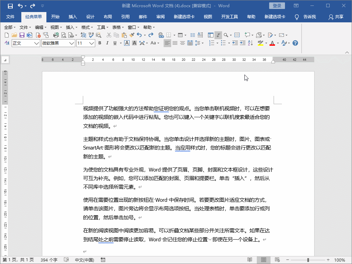Click the 文件 backstage button
Screen dimensions: 352x264
(10, 17)
